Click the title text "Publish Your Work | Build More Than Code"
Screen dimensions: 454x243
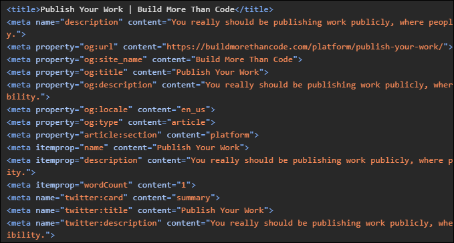point(137,9)
